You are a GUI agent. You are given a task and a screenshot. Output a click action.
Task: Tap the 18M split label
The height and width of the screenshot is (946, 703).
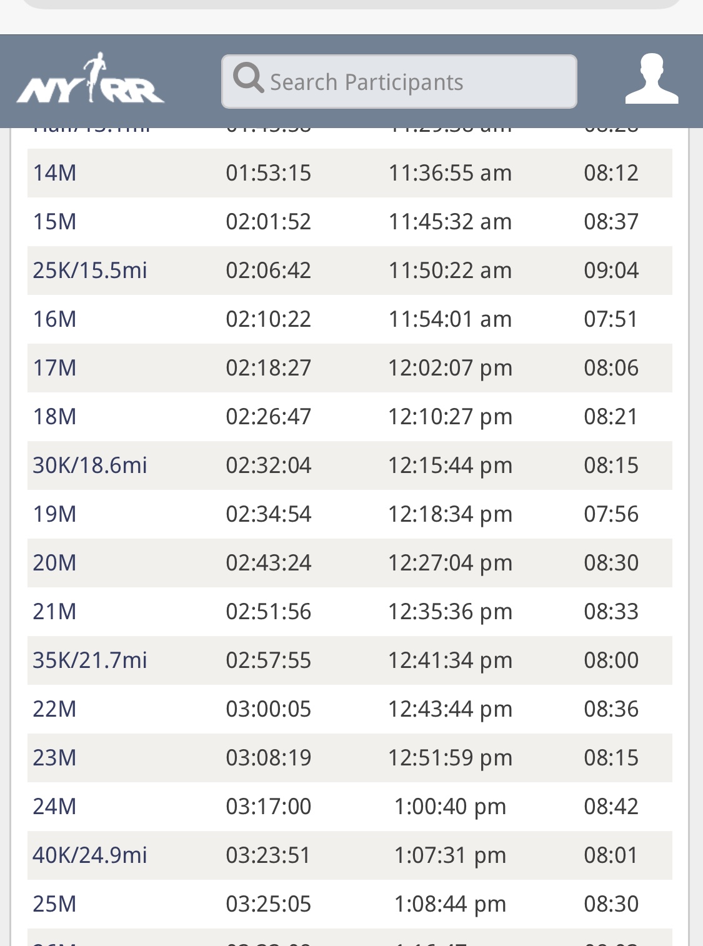[55, 417]
